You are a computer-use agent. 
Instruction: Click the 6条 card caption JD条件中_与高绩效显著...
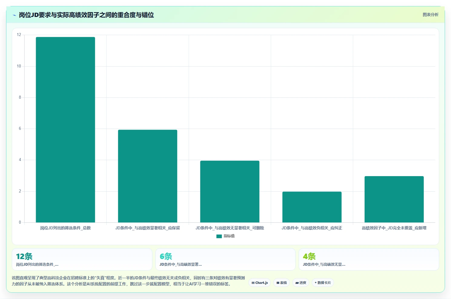point(181,264)
